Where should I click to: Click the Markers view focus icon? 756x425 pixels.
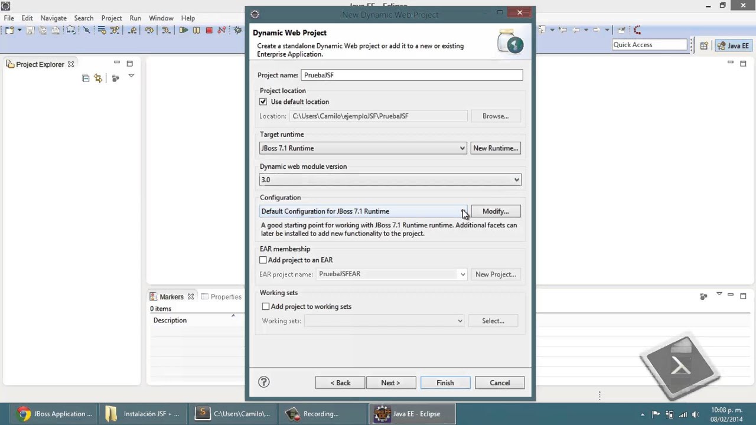pos(703,296)
